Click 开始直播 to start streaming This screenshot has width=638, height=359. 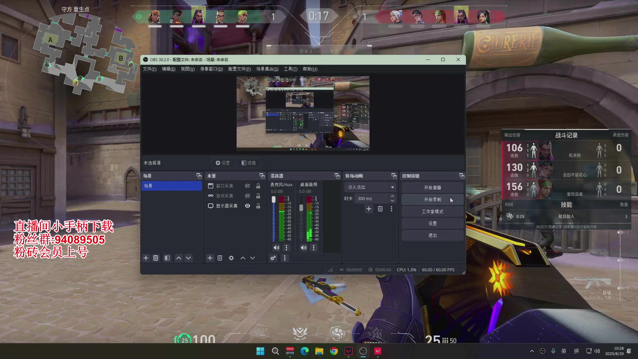point(432,187)
